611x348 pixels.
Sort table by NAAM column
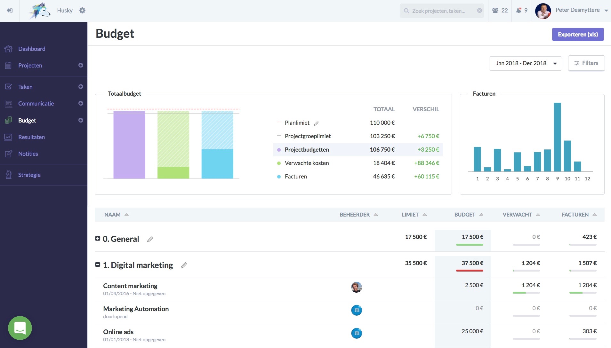(116, 215)
